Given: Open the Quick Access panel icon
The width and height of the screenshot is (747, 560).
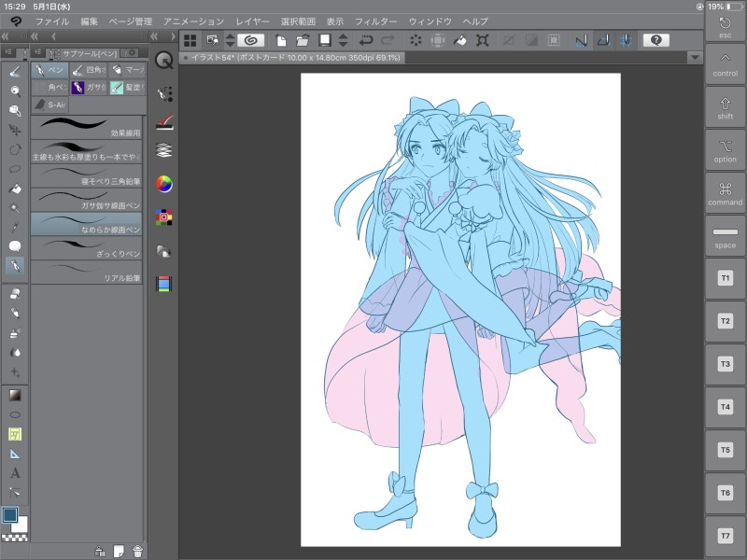Looking at the screenshot, I should click(164, 60).
